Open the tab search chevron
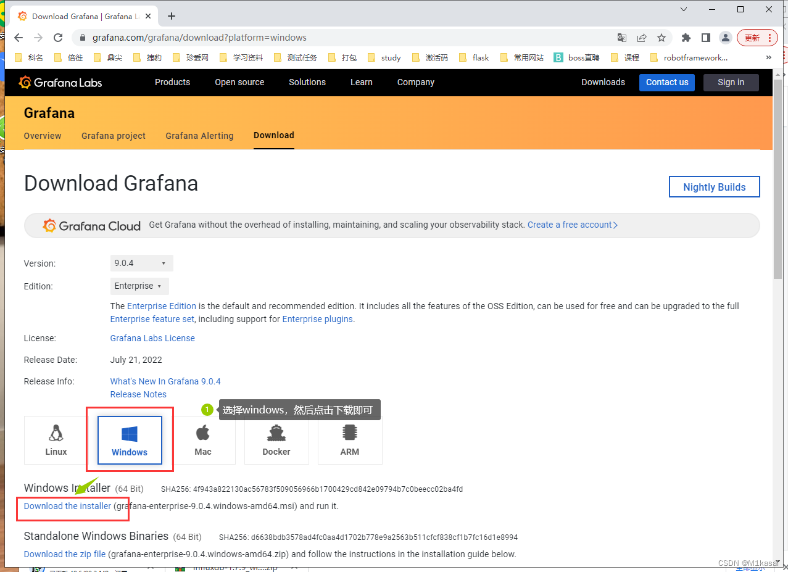 pos(684,9)
